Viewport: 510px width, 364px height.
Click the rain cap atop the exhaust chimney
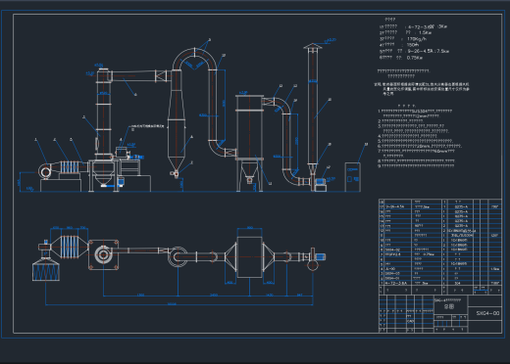[313, 46]
